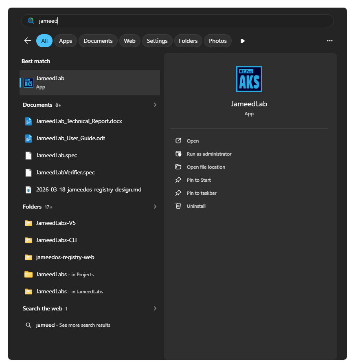This screenshot has height=363, width=353.
Task: Open JameedLabVerifier.spec file
Action: 90,173
